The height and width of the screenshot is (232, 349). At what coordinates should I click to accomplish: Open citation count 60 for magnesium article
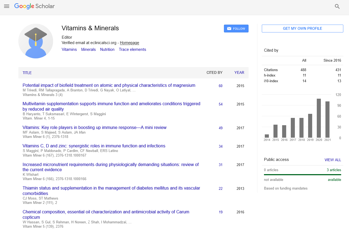pos(220,86)
